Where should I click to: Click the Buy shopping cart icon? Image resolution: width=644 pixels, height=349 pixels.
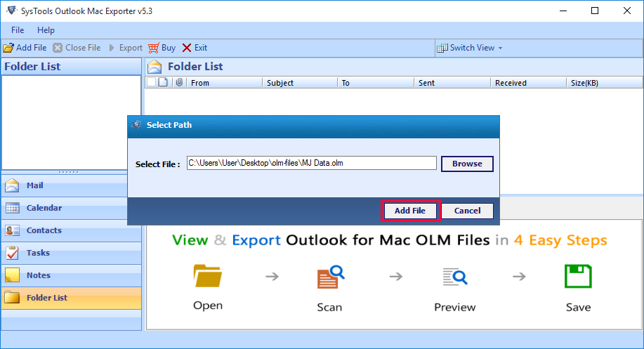click(154, 48)
